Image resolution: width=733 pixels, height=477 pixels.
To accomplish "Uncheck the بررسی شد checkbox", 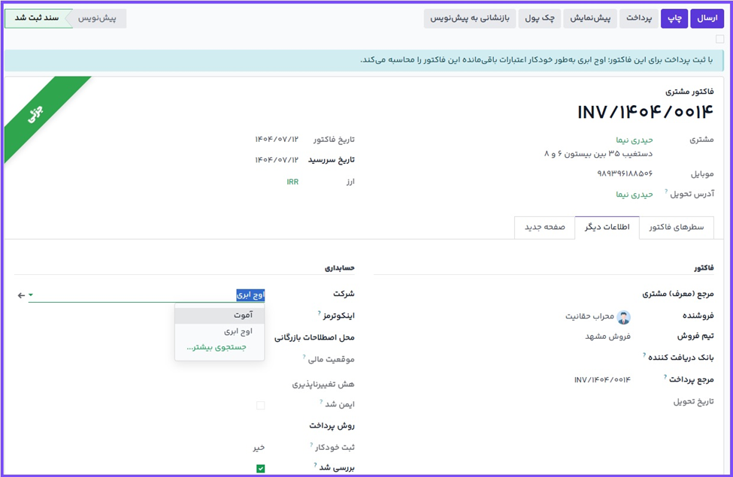I will pyautogui.click(x=261, y=469).
